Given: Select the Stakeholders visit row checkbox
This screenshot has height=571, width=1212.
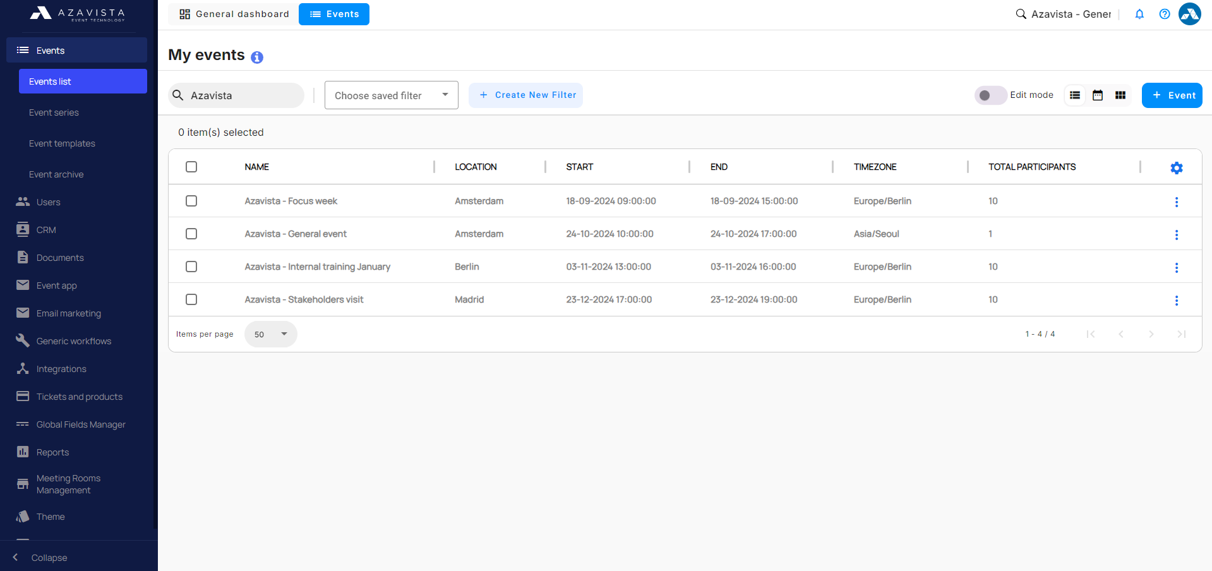Looking at the screenshot, I should (x=191, y=299).
